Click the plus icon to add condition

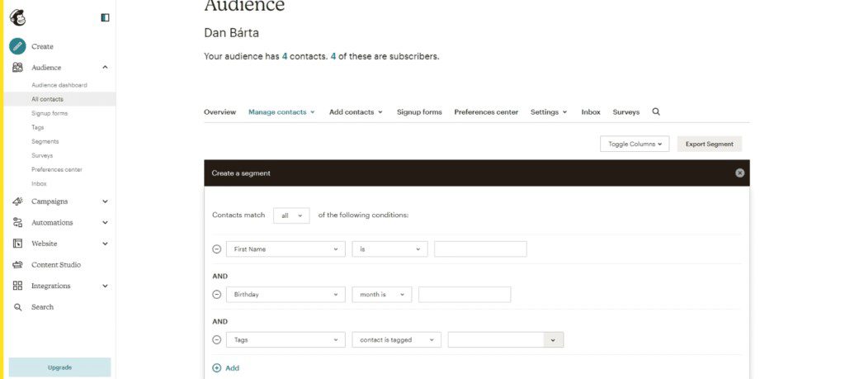tap(217, 367)
